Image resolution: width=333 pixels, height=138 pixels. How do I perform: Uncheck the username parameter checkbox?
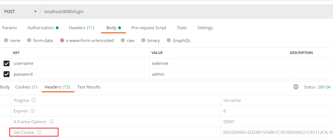pyautogui.click(x=6, y=64)
